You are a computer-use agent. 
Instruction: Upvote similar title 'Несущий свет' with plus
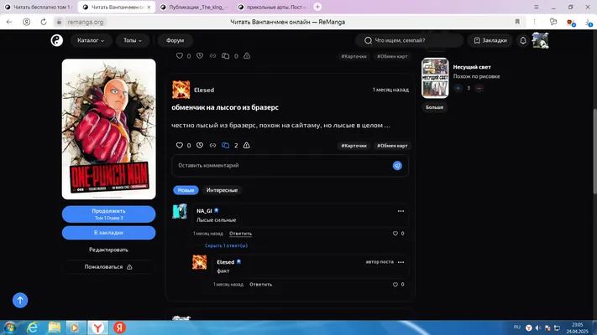click(458, 88)
